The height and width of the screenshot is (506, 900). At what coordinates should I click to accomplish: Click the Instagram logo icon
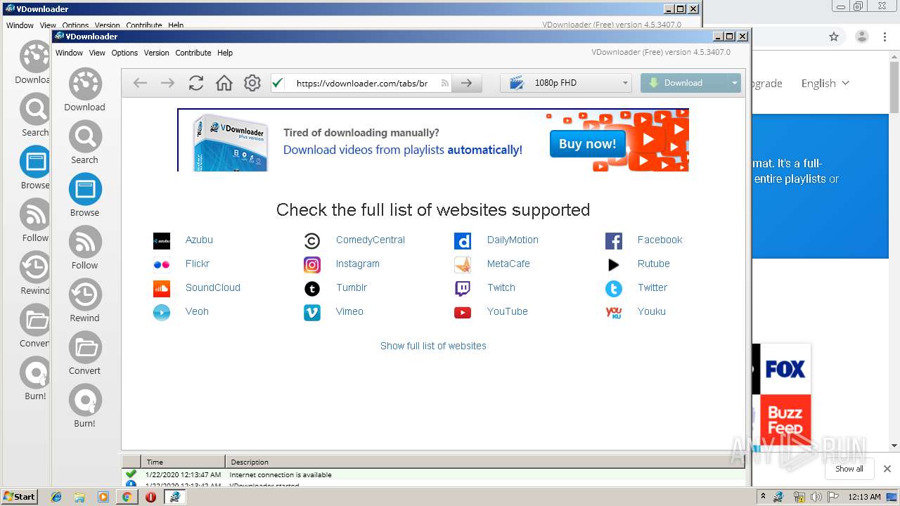coord(312,264)
